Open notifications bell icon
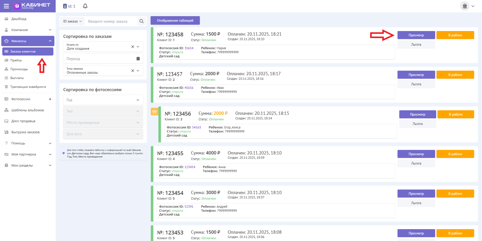This screenshot has height=241, width=482. click(85, 6)
